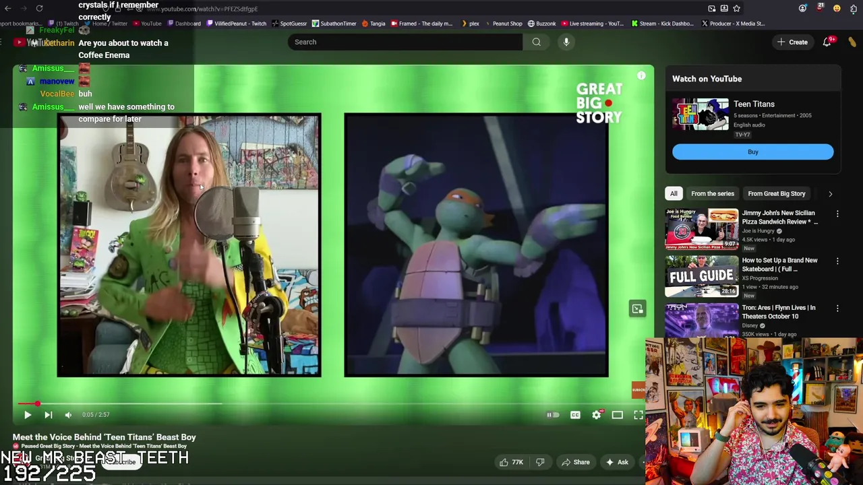
Task: Open the Create menu
Action: [x=792, y=42]
